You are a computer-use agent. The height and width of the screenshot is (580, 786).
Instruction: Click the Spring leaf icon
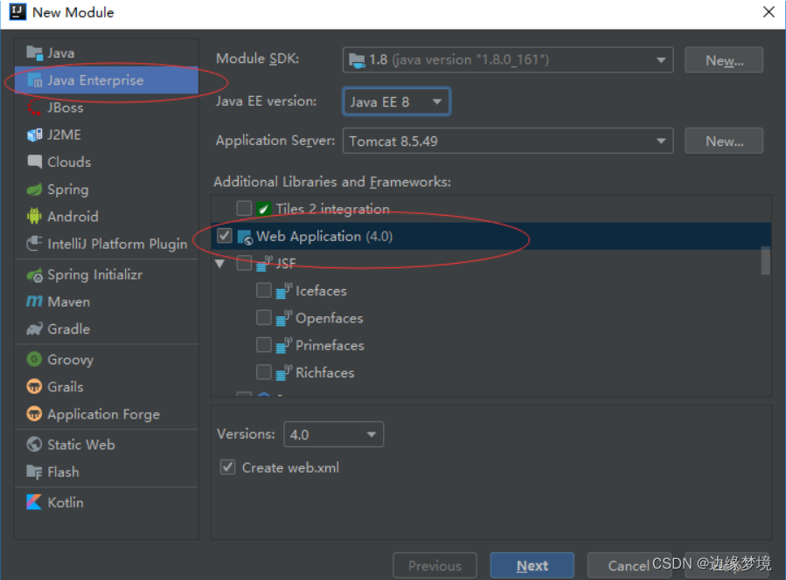(34, 190)
